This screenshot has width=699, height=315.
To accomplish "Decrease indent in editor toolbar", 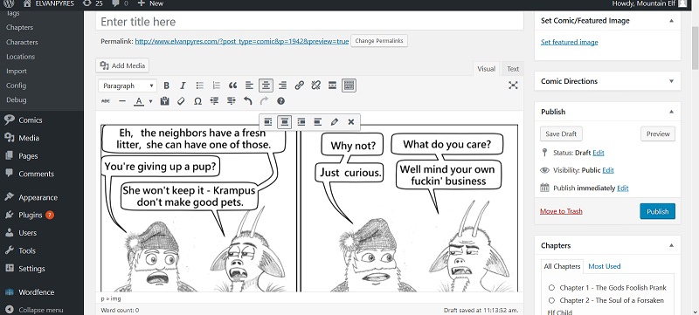I will click(x=214, y=101).
